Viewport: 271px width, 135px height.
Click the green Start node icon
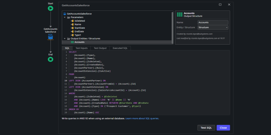click(x=51, y=8)
